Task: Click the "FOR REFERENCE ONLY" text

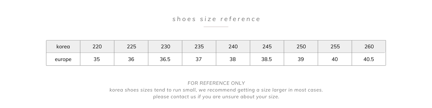Action: 216,83
